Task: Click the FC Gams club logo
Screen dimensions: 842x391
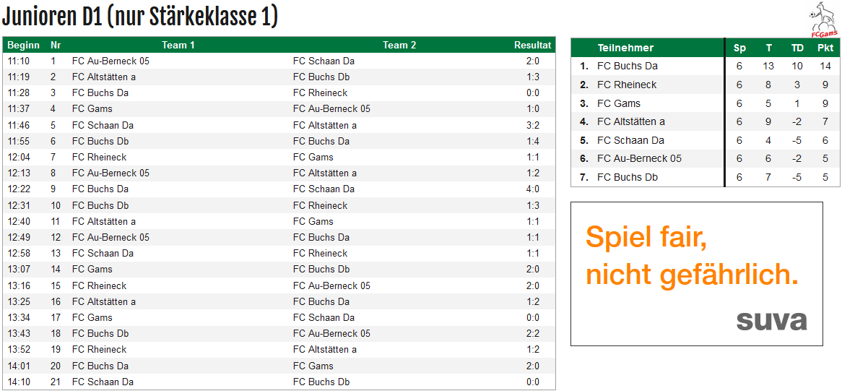Action: click(825, 20)
